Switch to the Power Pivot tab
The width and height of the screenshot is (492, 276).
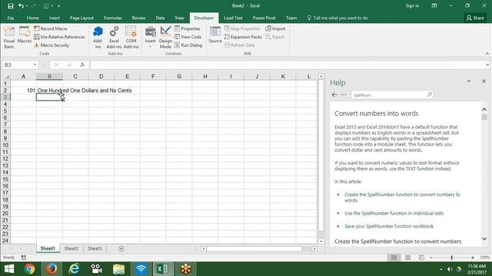264,18
